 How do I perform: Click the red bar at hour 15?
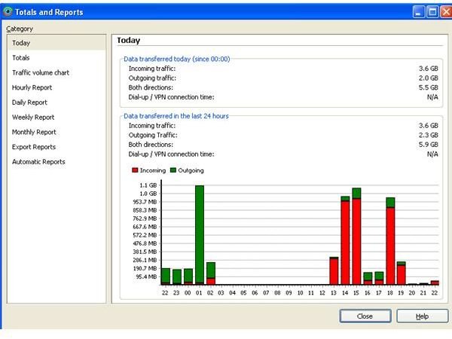[x=356, y=242]
